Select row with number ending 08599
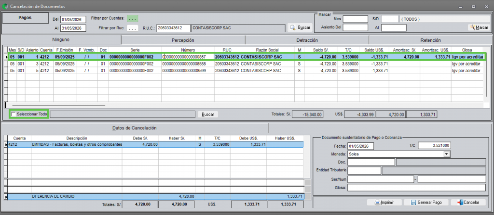Screen dimensions: 494x215 [x=246, y=71]
